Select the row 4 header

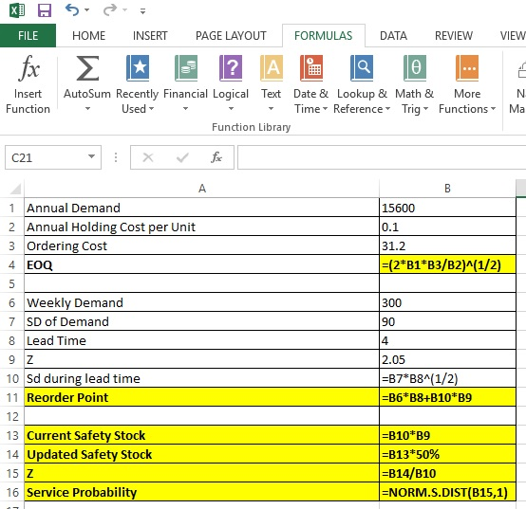point(12,264)
